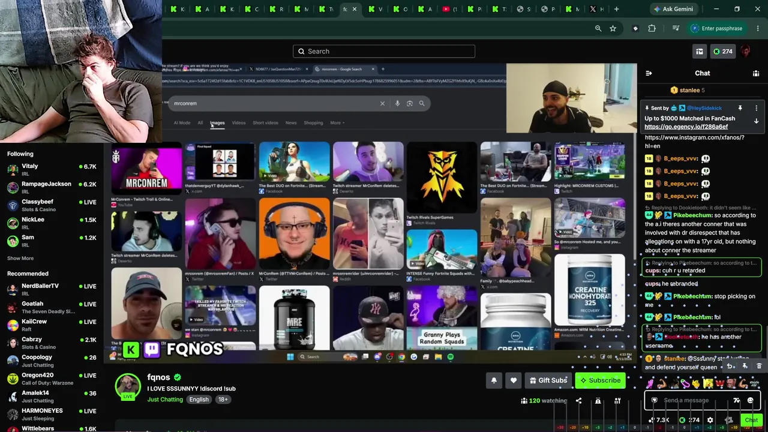Screen dimensions: 768x432
Task: Click the report siren icon below stream
Action: tap(598, 401)
